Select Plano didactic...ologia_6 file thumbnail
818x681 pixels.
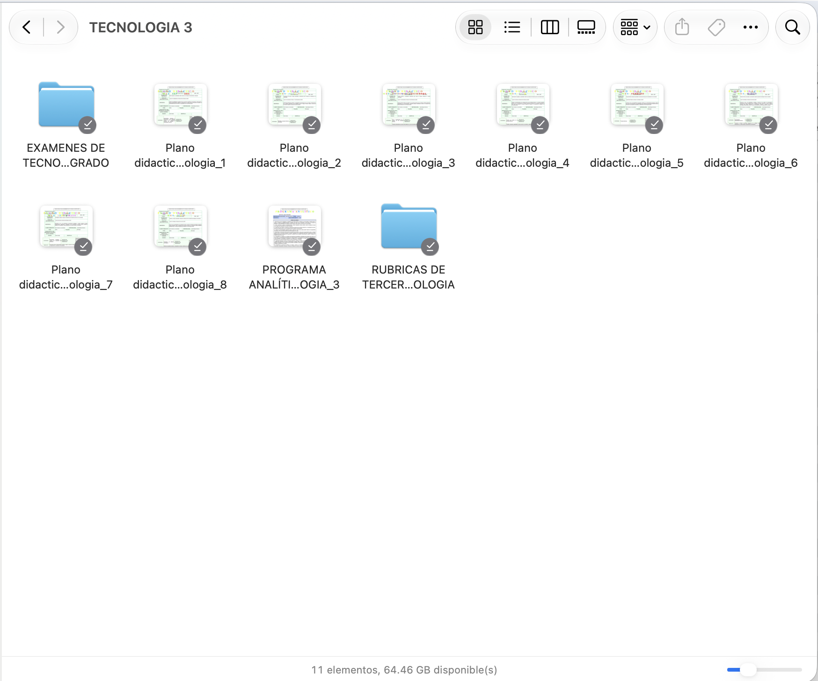(752, 104)
